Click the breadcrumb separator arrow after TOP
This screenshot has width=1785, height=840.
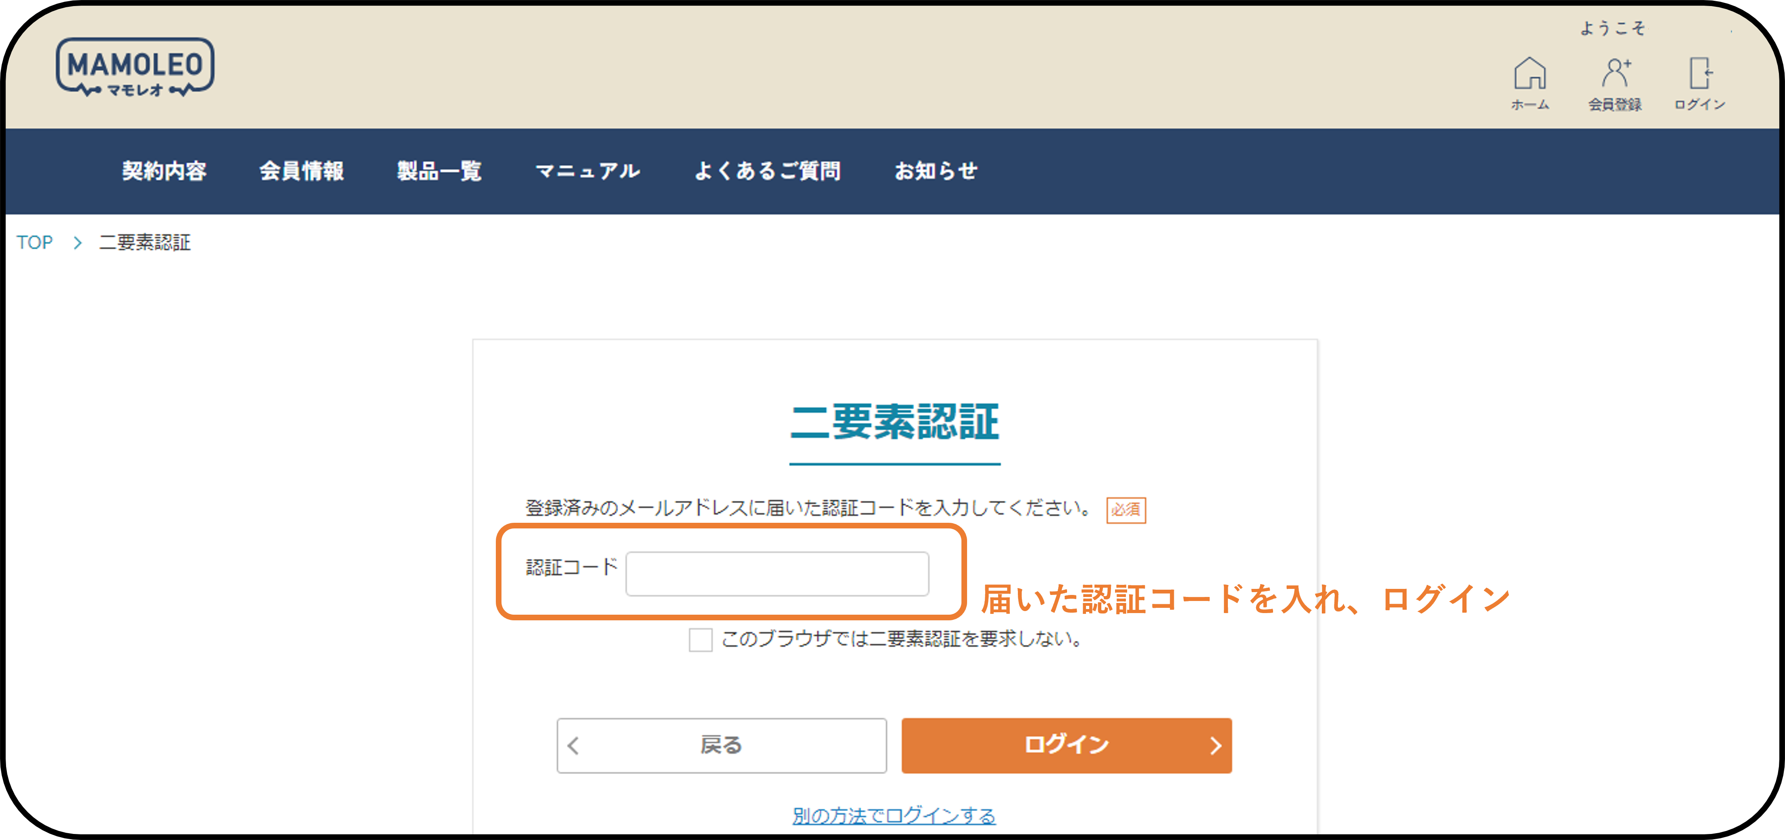[x=78, y=243]
